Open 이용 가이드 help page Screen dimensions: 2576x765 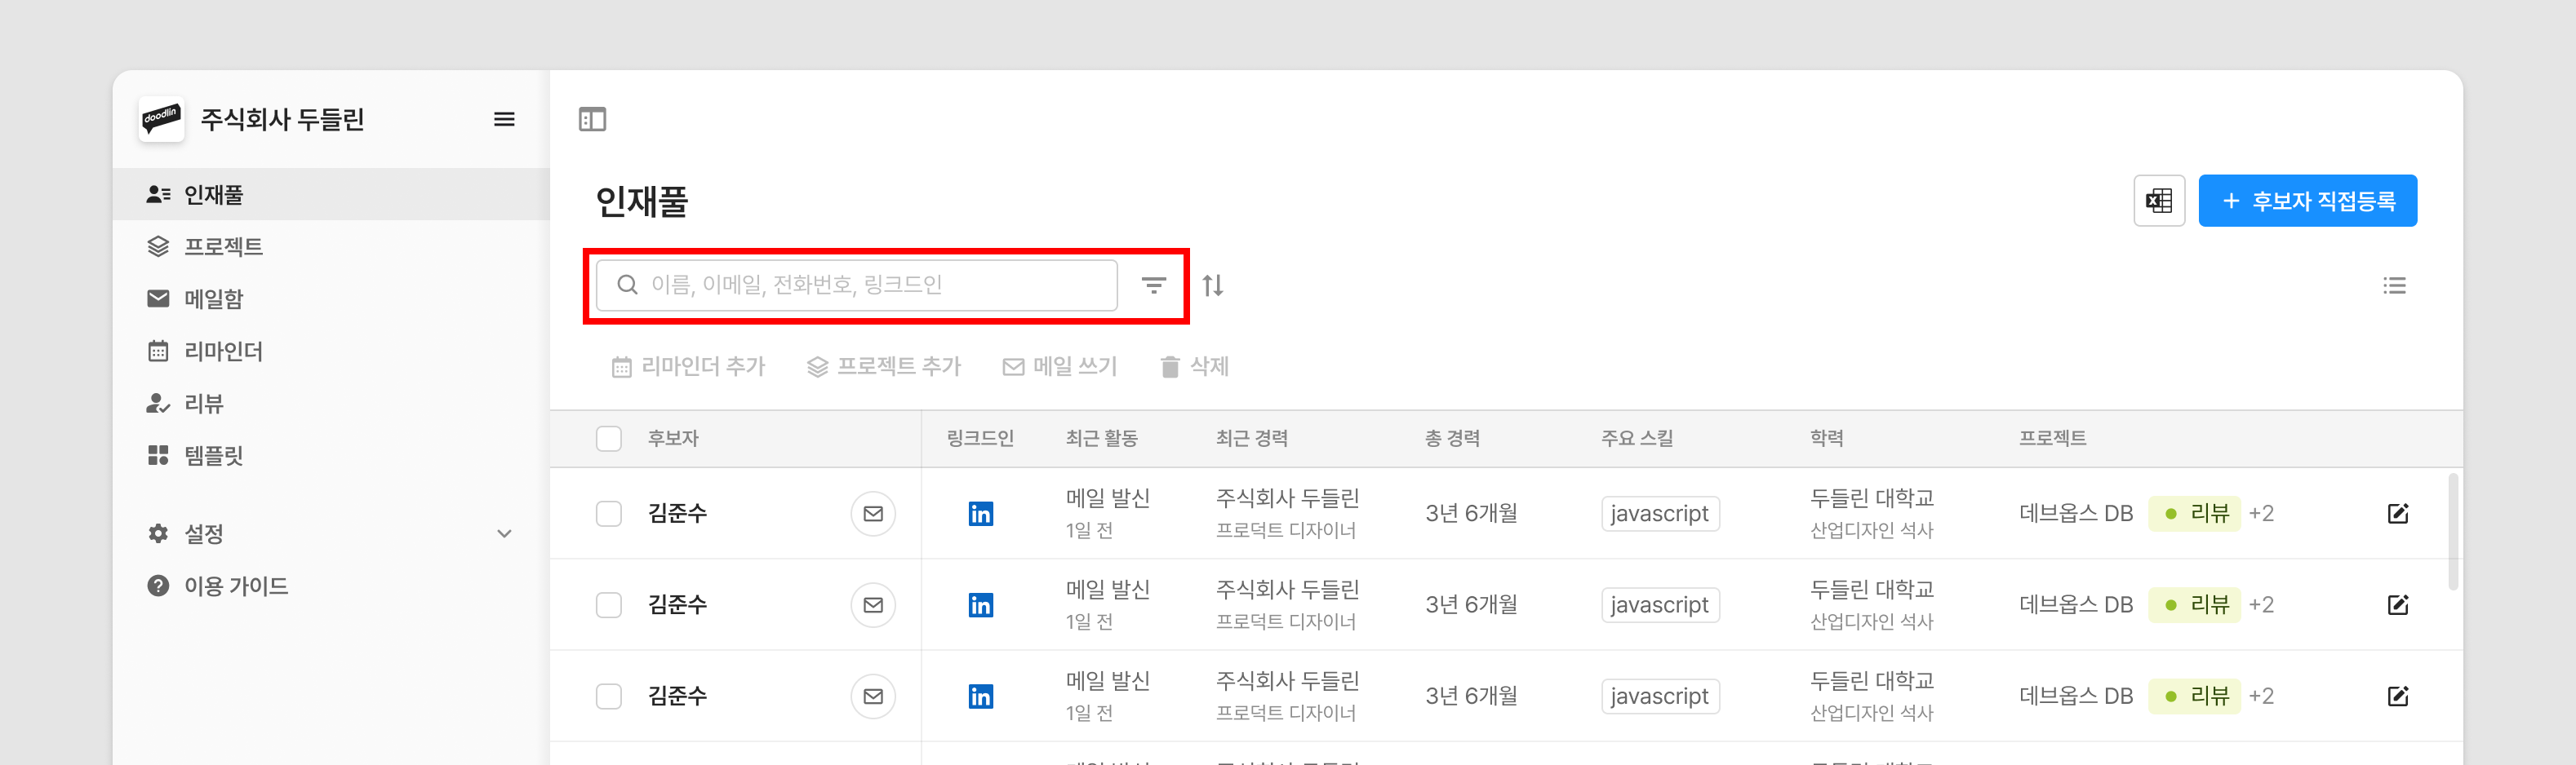331,586
